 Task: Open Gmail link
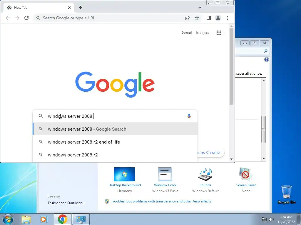coord(187,33)
